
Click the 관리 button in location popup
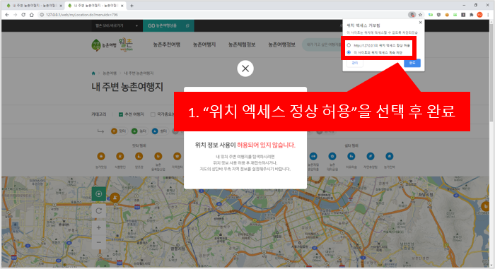[354, 63]
